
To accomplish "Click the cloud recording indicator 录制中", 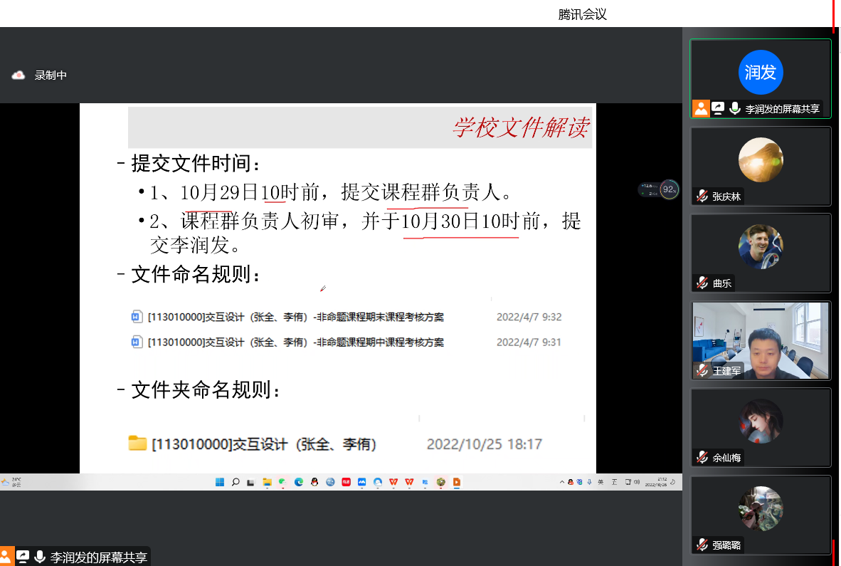I will [40, 75].
